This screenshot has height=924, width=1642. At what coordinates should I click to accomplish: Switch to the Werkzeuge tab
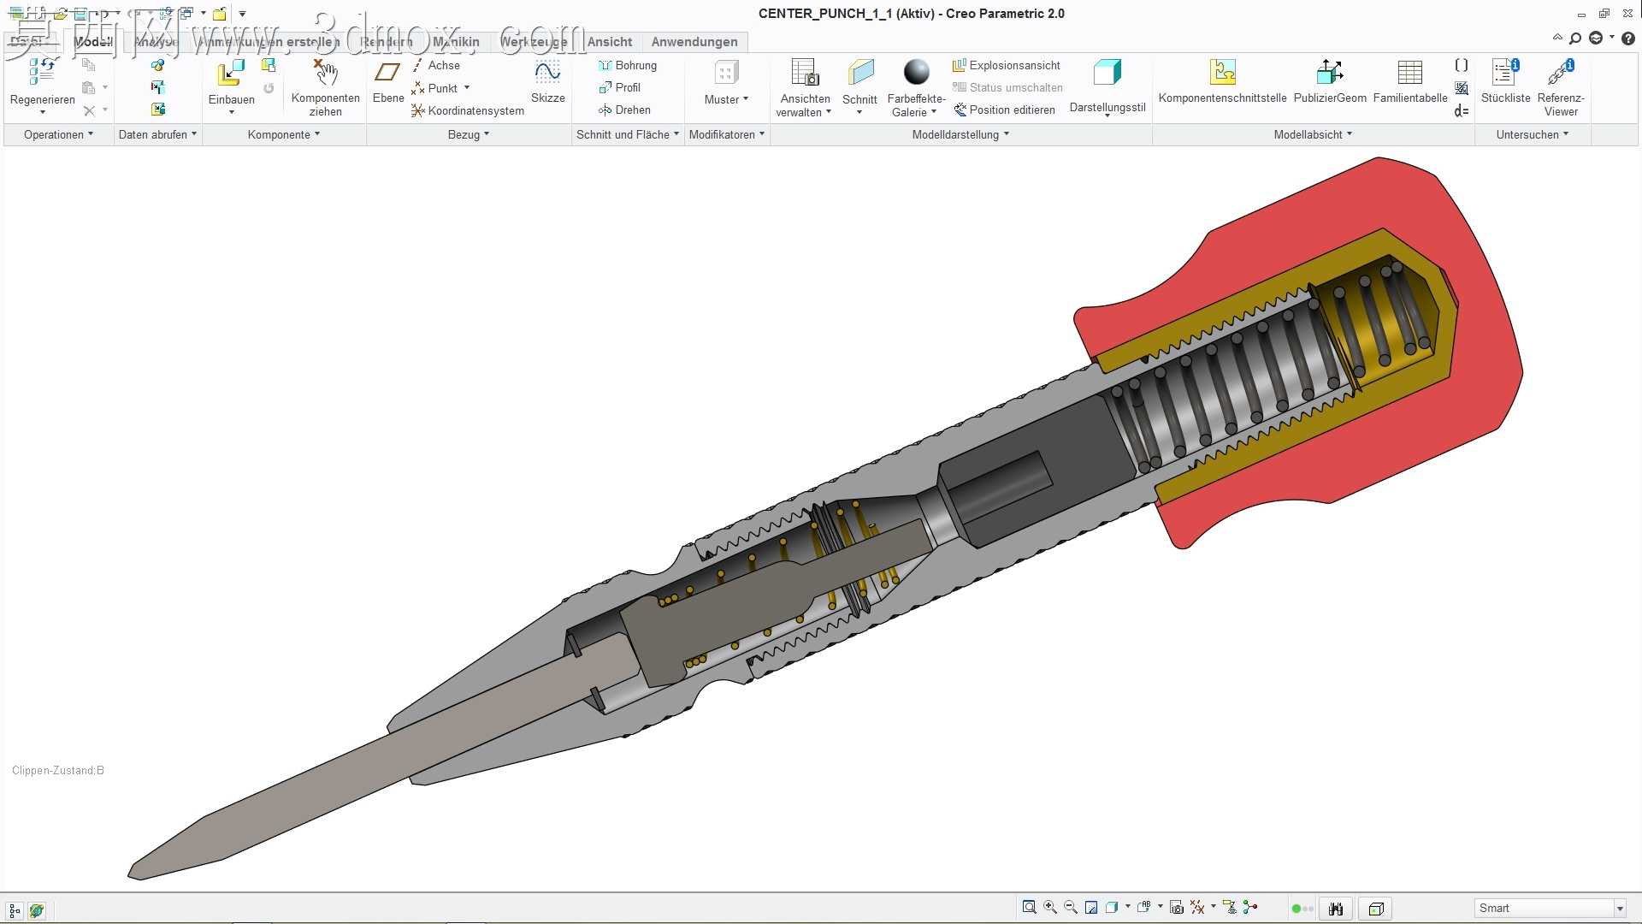(x=534, y=42)
